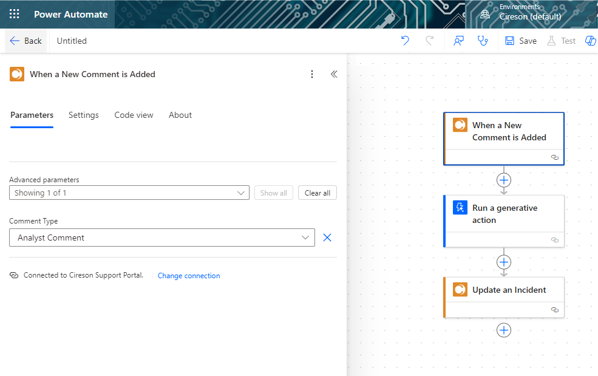Click Test label in toolbar
Viewport: 598px width, 376px height.
(568, 41)
